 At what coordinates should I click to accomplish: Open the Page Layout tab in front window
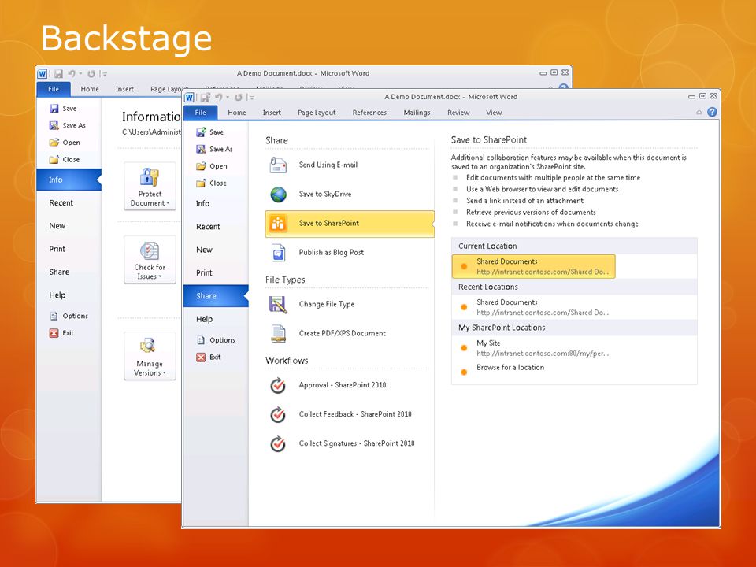317,113
